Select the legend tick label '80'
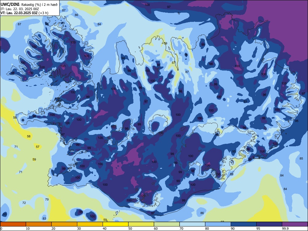This screenshot has height=231, width=308. coord(207,229)
